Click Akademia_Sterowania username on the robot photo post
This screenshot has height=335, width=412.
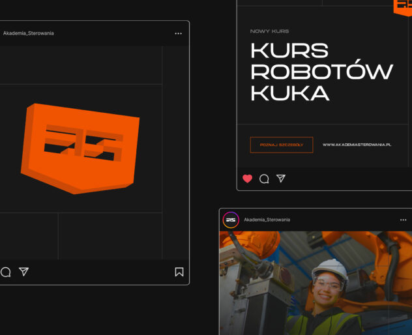click(267, 220)
